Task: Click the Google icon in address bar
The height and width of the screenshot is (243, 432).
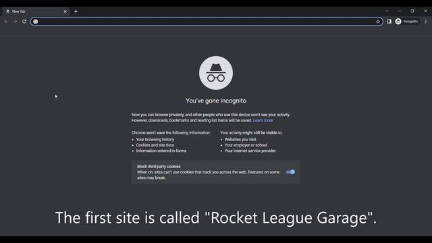Action: pyautogui.click(x=36, y=22)
